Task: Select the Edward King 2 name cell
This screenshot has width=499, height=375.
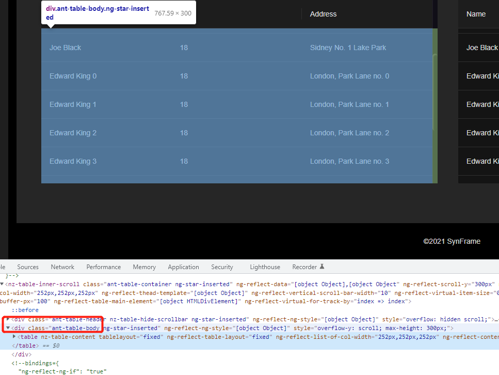Action: pyautogui.click(x=73, y=133)
